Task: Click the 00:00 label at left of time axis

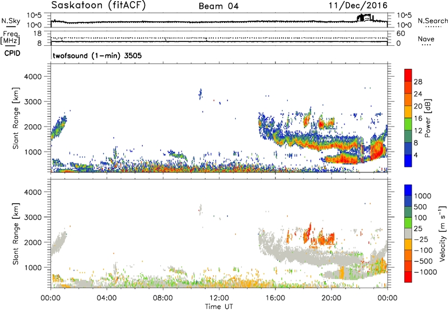Action: [50, 298]
